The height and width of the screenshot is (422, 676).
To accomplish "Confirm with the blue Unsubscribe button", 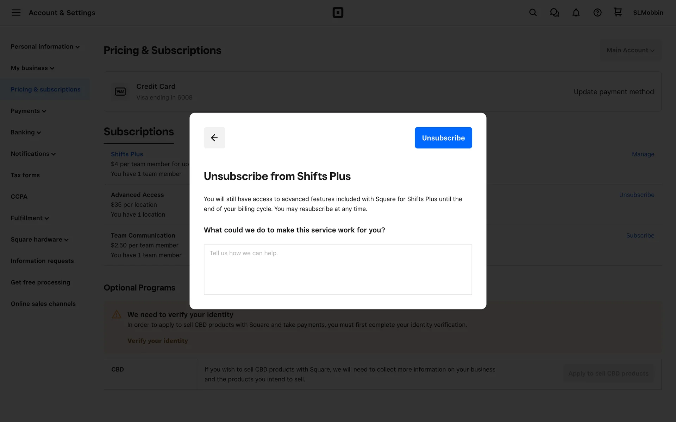I will coord(443,138).
